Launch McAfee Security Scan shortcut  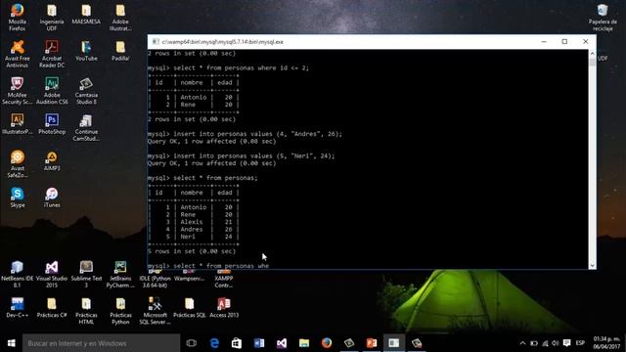coord(18,91)
